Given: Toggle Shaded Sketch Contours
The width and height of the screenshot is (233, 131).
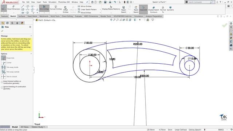Looking at the screenshot, I should click(154, 9).
